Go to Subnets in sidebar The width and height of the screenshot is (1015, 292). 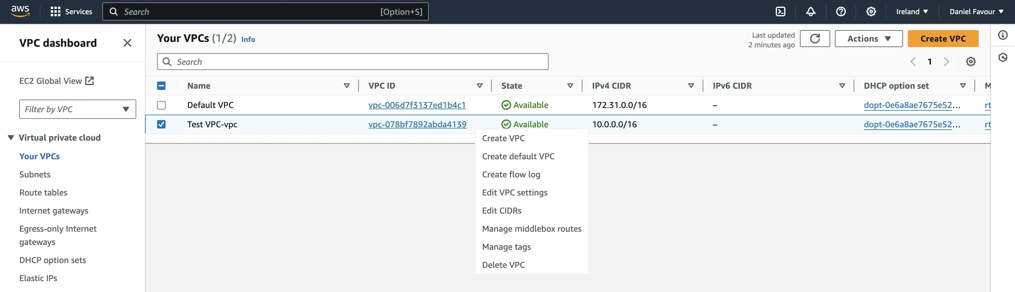coord(35,174)
